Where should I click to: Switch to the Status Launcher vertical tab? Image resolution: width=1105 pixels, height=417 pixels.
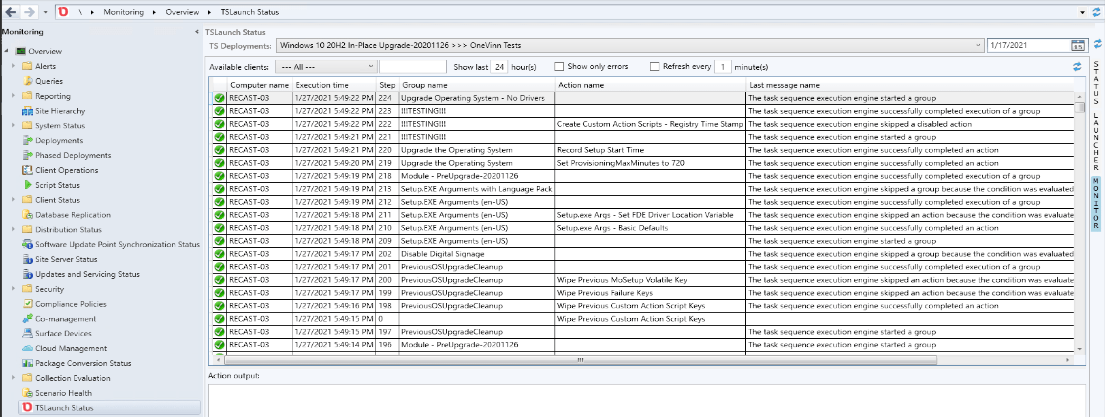tap(1096, 116)
